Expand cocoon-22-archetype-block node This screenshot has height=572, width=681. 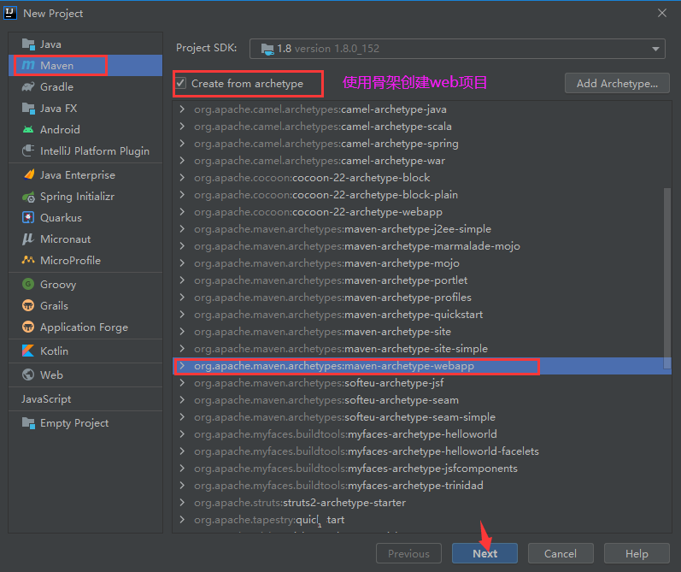coord(182,177)
